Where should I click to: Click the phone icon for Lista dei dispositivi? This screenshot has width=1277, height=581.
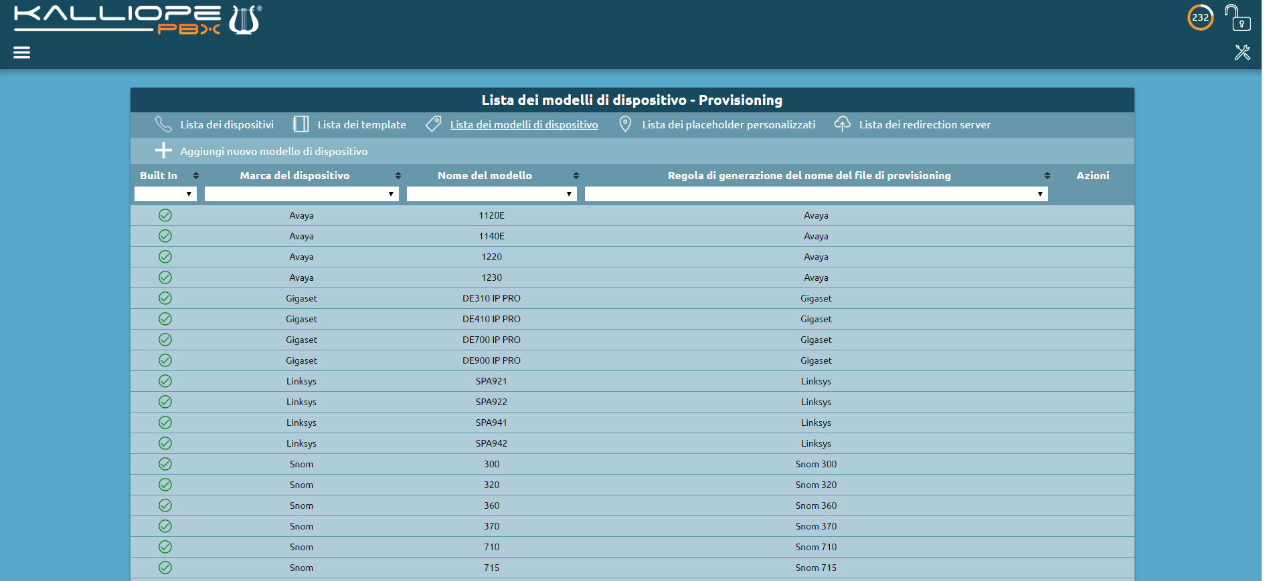(163, 124)
